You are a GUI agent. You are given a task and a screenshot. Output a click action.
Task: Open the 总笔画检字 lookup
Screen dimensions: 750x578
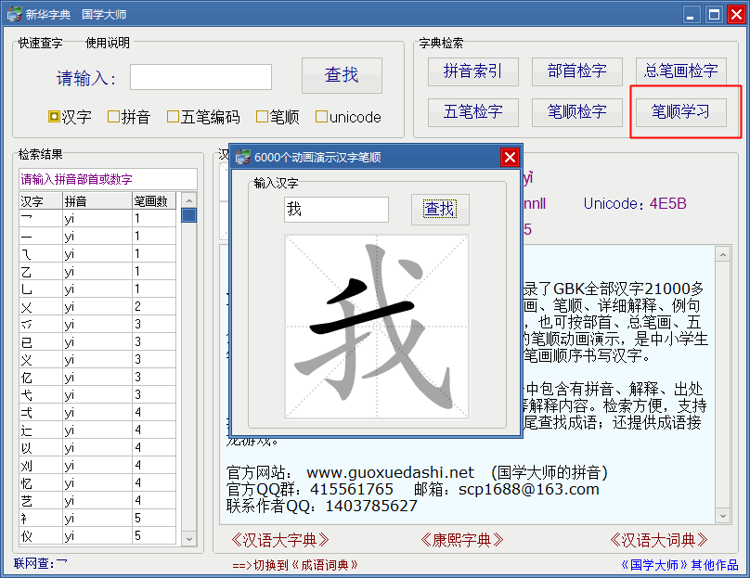click(x=680, y=71)
